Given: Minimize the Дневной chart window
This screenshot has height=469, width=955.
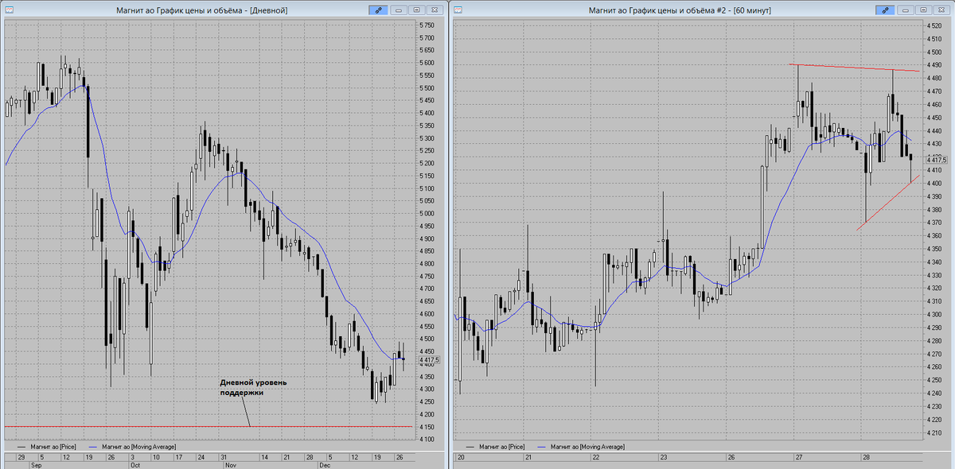Looking at the screenshot, I should (400, 10).
